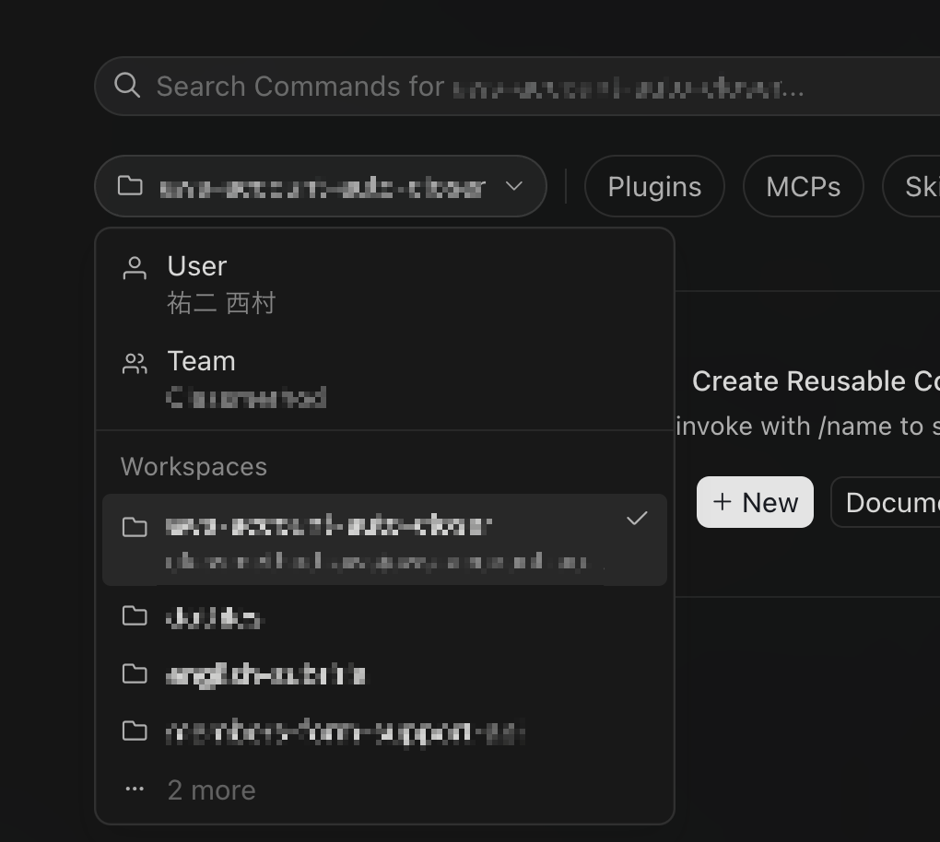Choose the User scope entry
The width and height of the screenshot is (940, 842).
tap(385, 284)
